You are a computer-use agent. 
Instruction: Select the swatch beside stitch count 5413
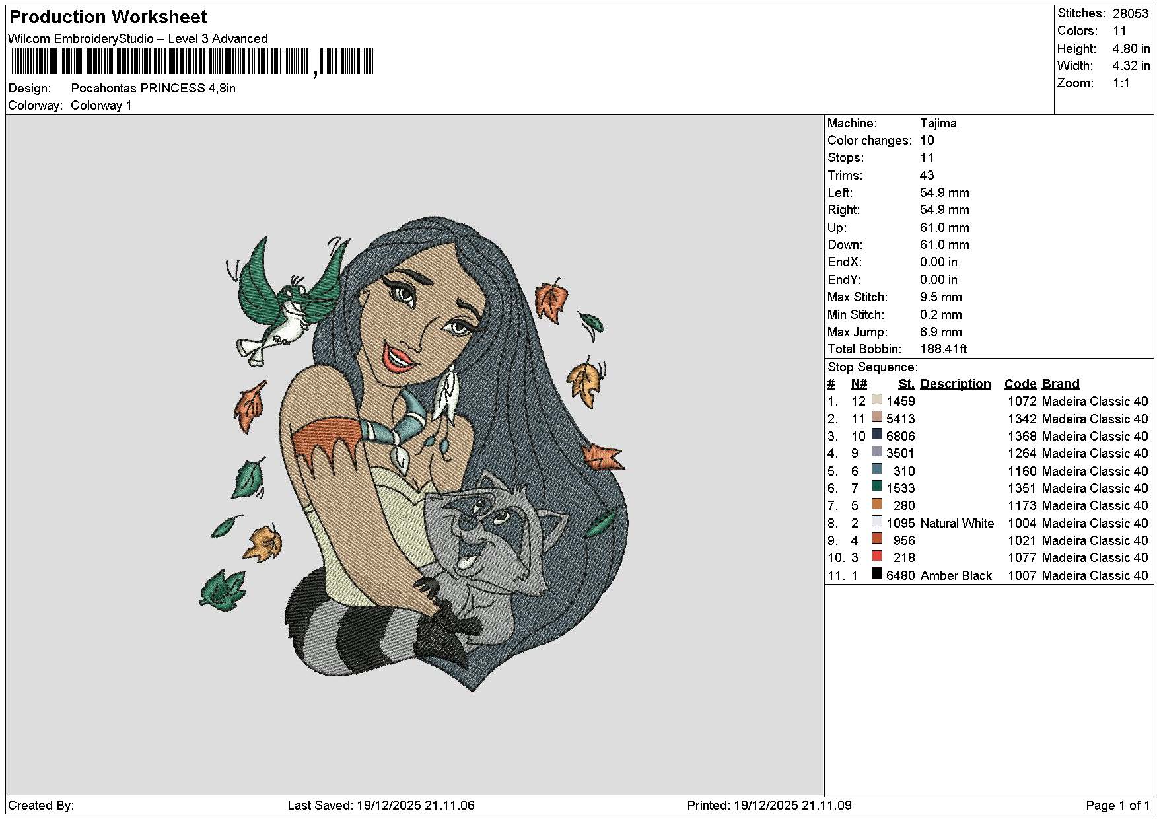tap(877, 417)
